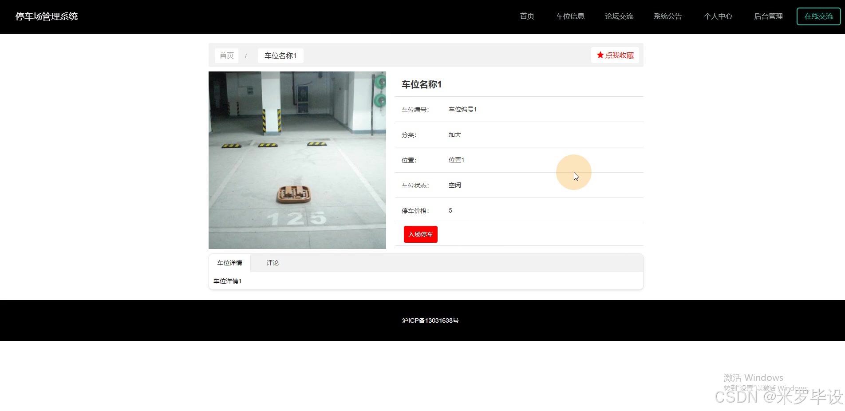Click the 车位名称1 heading text
845x411 pixels.
pos(422,84)
